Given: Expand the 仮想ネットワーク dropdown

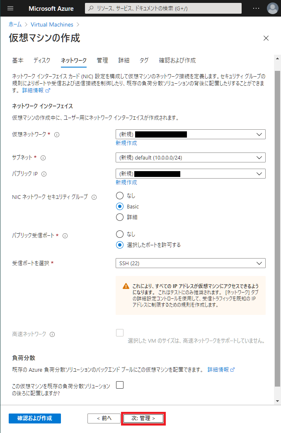Looking at the screenshot, I should coord(190,134).
